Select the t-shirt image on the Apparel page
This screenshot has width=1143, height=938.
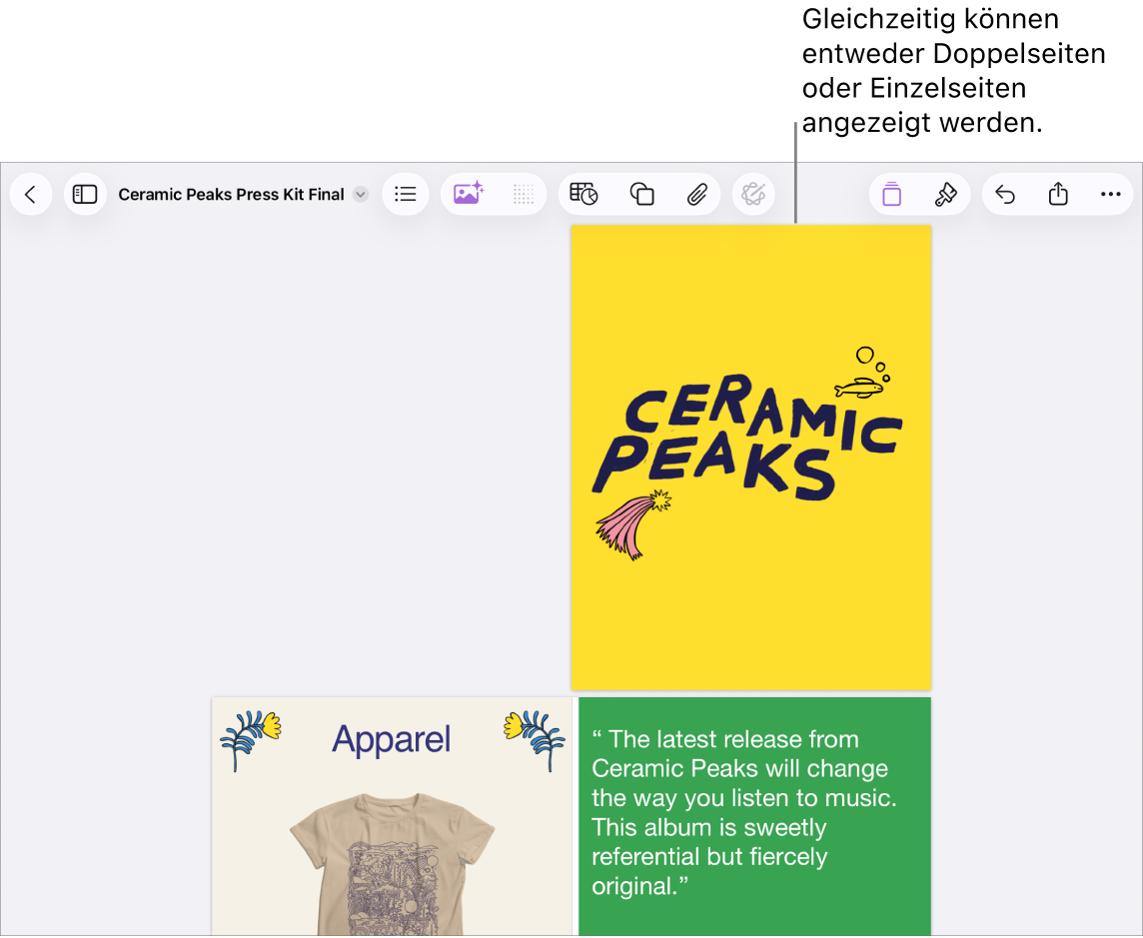[x=392, y=865]
